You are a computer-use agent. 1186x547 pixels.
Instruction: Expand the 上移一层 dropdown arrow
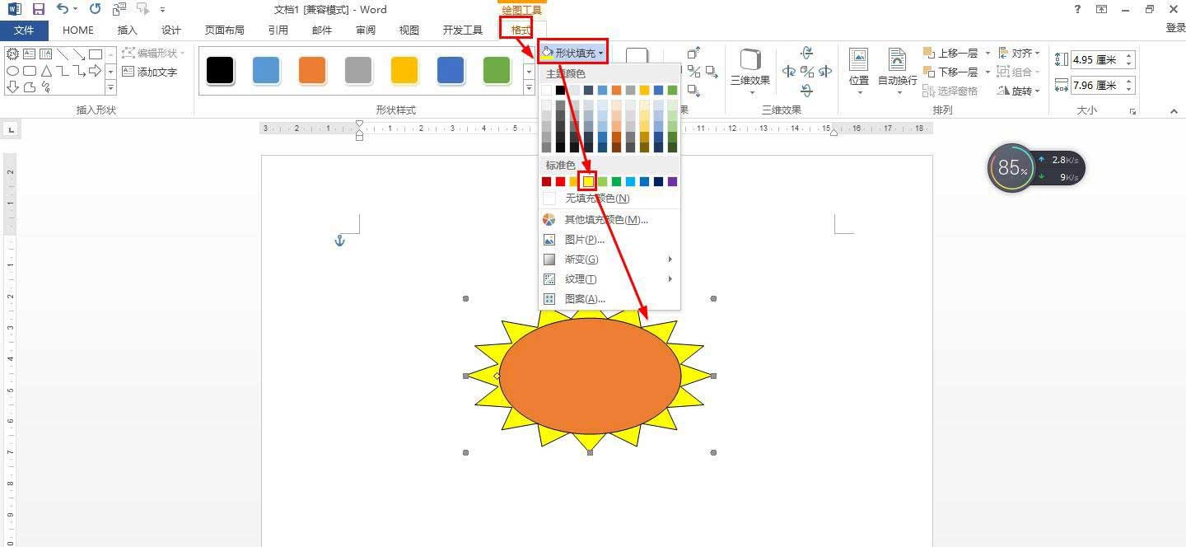pos(988,54)
